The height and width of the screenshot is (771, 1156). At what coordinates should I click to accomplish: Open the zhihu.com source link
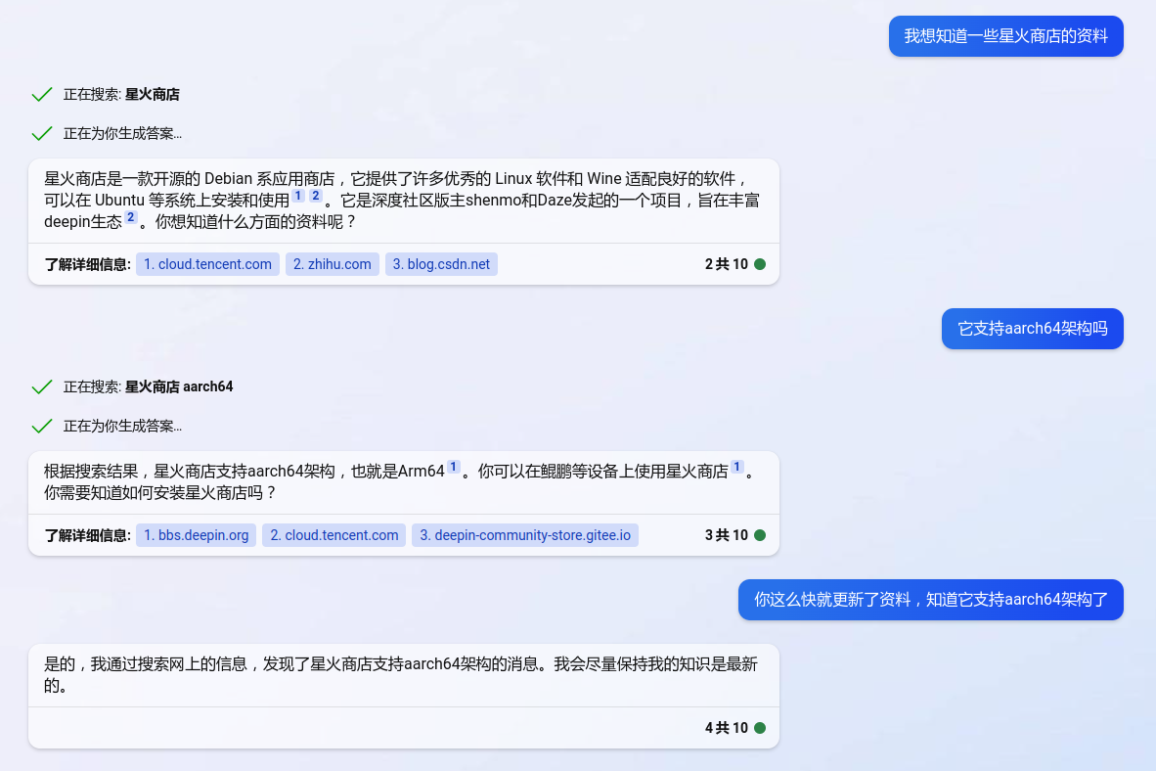click(332, 264)
